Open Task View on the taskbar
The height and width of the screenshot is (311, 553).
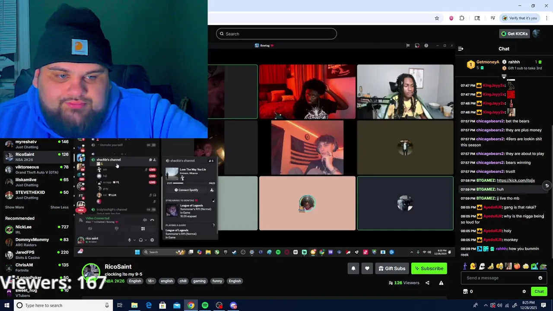[x=120, y=305]
